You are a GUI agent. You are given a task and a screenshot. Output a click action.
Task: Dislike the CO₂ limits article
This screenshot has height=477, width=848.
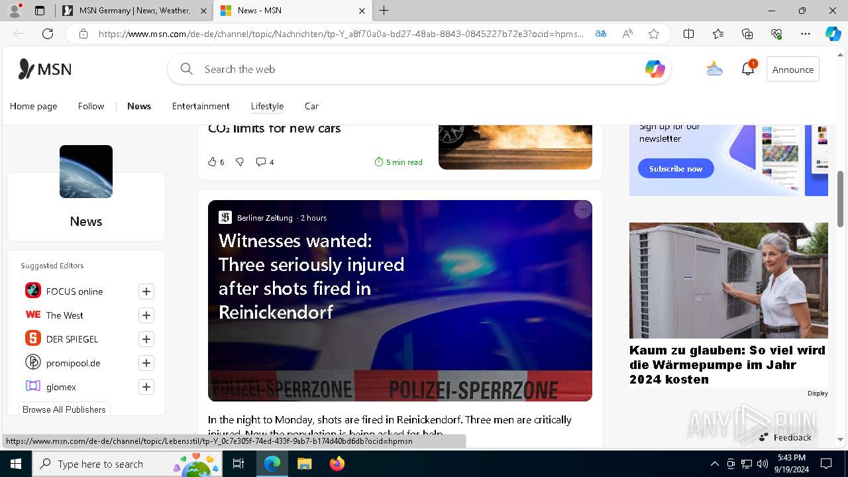coord(240,162)
